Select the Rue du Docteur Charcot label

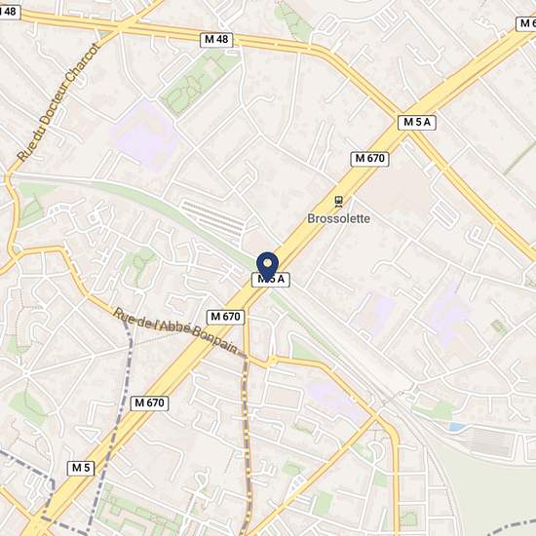pyautogui.click(x=58, y=102)
